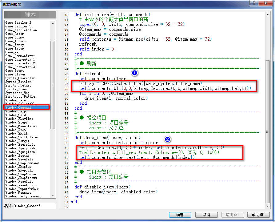Select Window_SaveFile script
The width and height of the screenshot is (275, 222).
click(19, 159)
